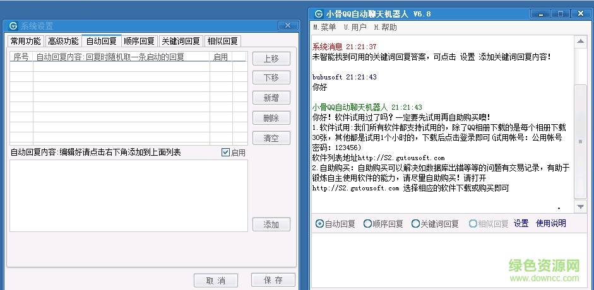
Task: Switch to the 关键词回复 tab
Action: point(181,41)
